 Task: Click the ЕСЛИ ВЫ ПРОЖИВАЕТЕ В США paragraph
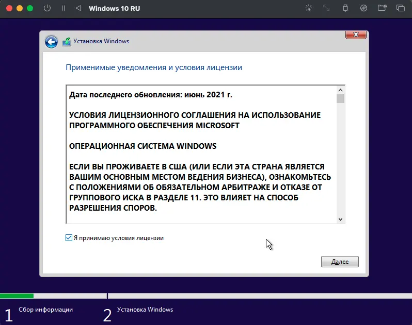click(x=200, y=187)
